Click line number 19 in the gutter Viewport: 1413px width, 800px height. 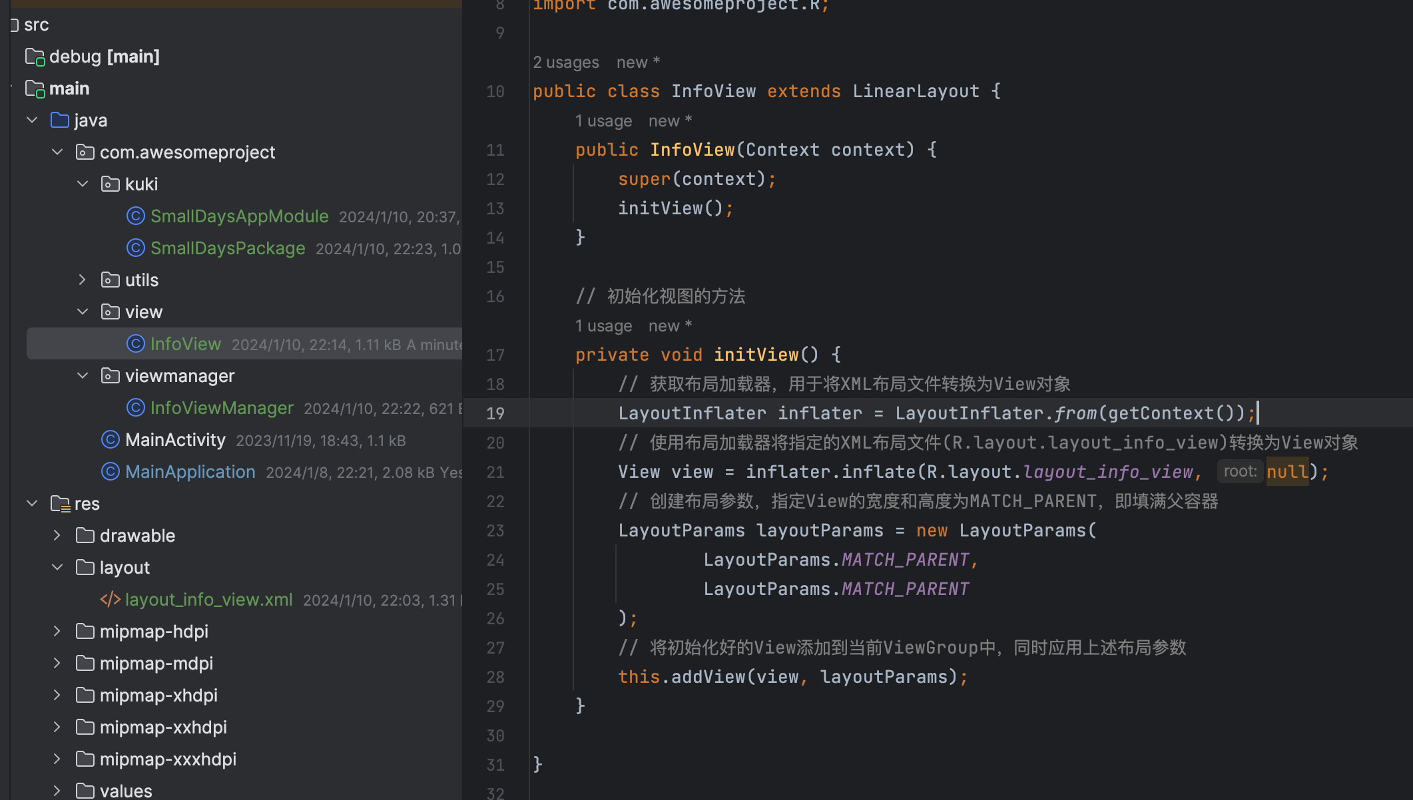495,413
